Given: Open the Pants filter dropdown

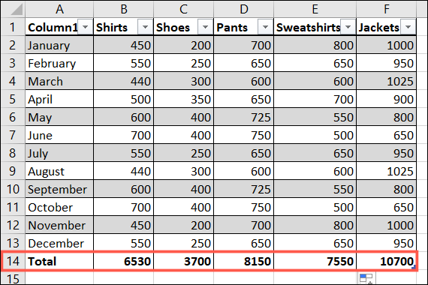Looking at the screenshot, I should click(x=265, y=27).
